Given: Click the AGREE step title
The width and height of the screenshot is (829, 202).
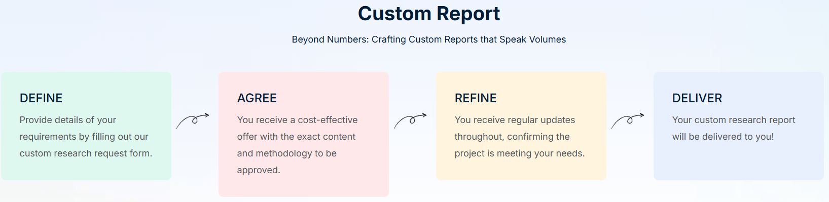Looking at the screenshot, I should pyautogui.click(x=257, y=98).
